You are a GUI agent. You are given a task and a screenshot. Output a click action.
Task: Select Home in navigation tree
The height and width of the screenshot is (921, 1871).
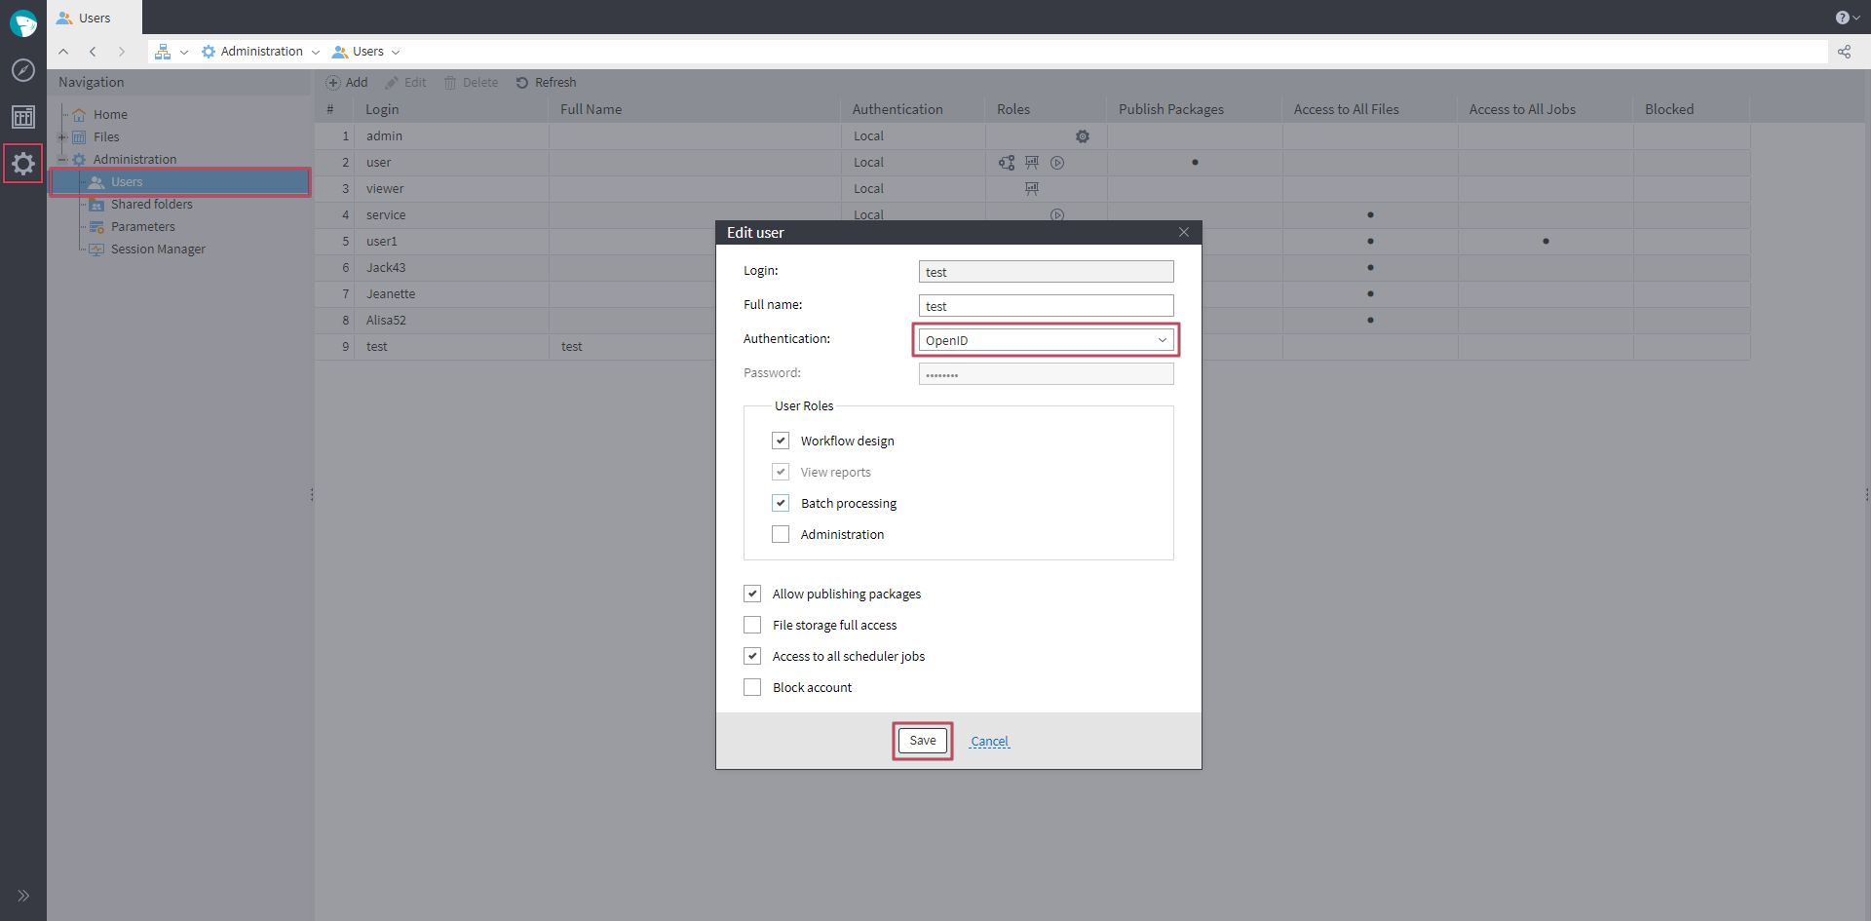click(110, 115)
